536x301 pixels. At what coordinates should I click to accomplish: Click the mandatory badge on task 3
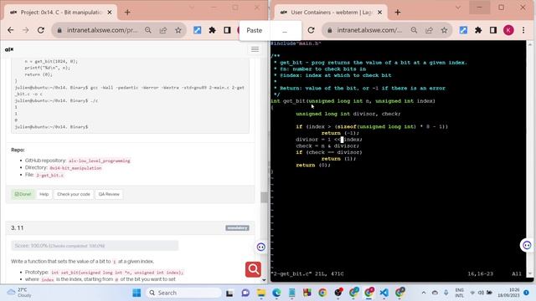pyautogui.click(x=237, y=227)
